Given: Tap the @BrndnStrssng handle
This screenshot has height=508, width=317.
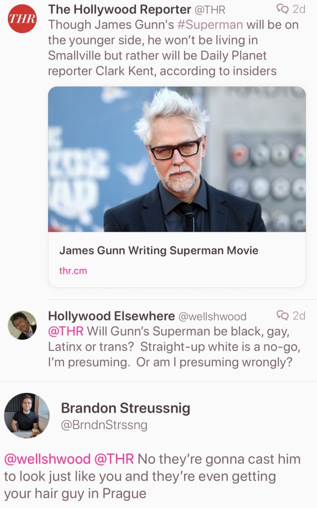Looking at the screenshot, I should click(x=104, y=425).
